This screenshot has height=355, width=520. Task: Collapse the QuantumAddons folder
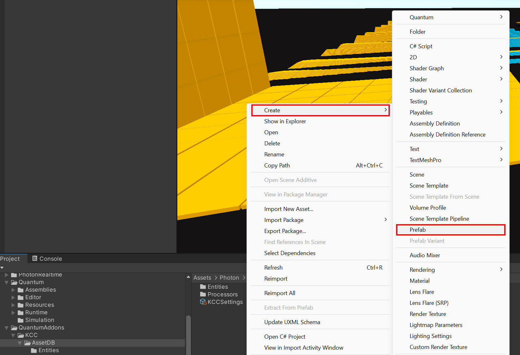[6, 328]
